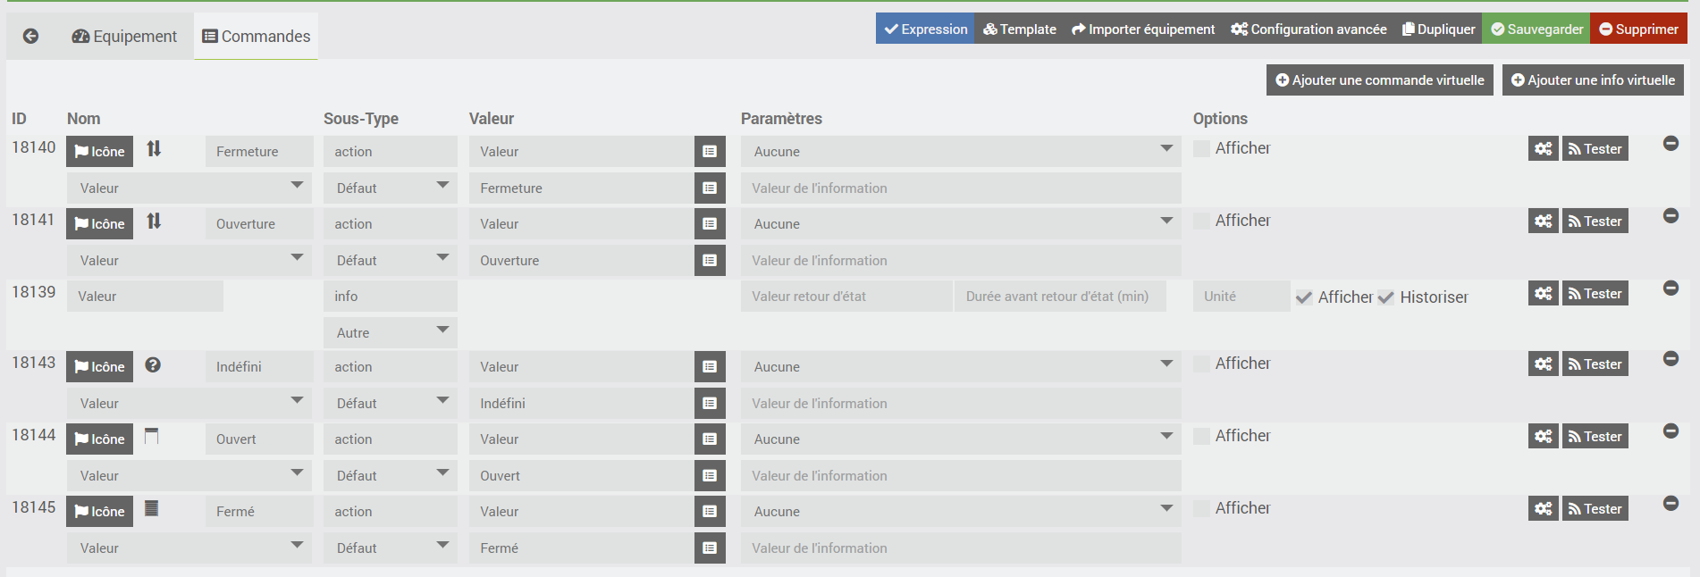Open the Autre sub-type dropdown
1700x577 pixels.
click(391, 333)
